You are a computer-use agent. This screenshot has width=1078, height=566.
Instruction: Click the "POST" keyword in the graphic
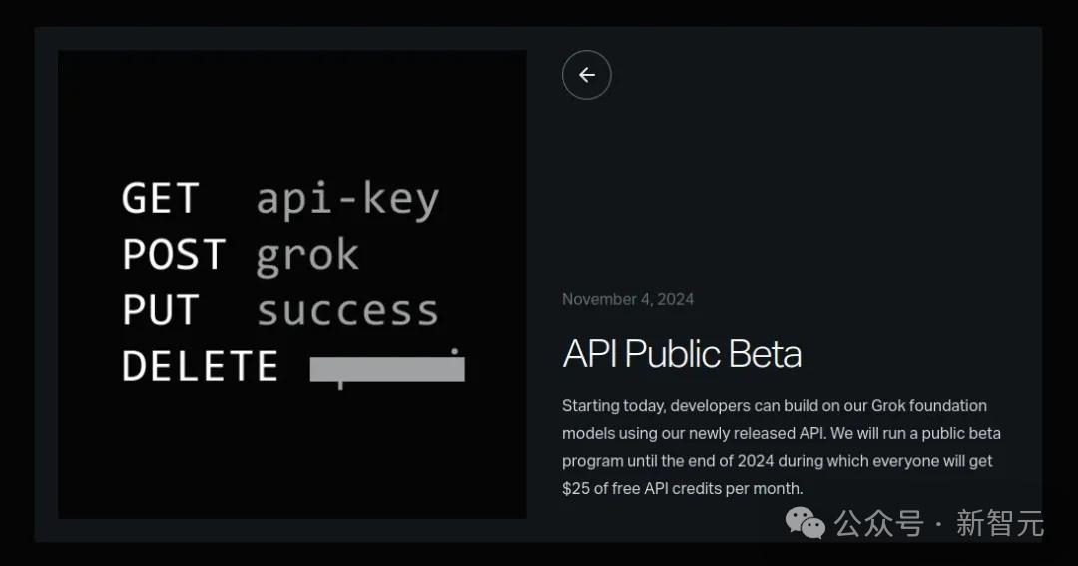click(174, 255)
